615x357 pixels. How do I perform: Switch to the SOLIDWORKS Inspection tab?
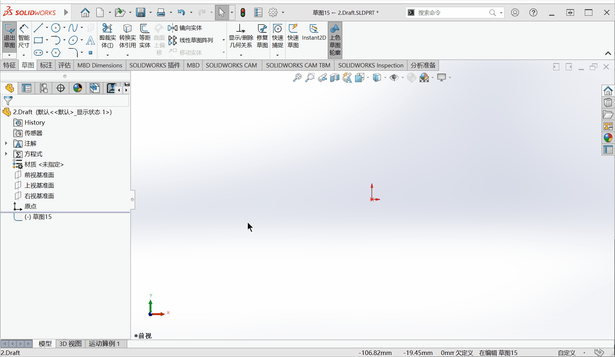(x=371, y=65)
